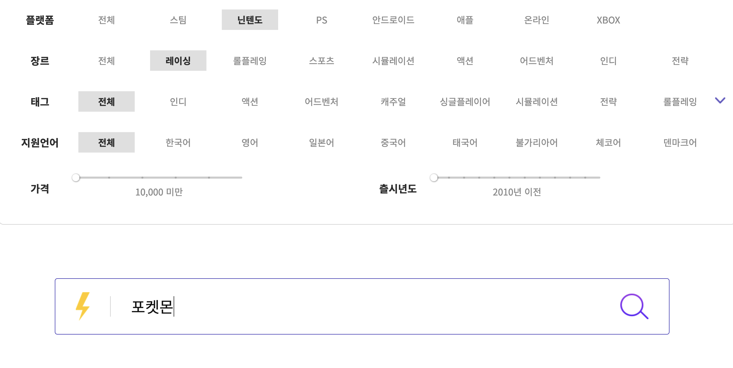Choose the 인디 genre
Viewport: 733px width, 368px height.
pos(608,61)
